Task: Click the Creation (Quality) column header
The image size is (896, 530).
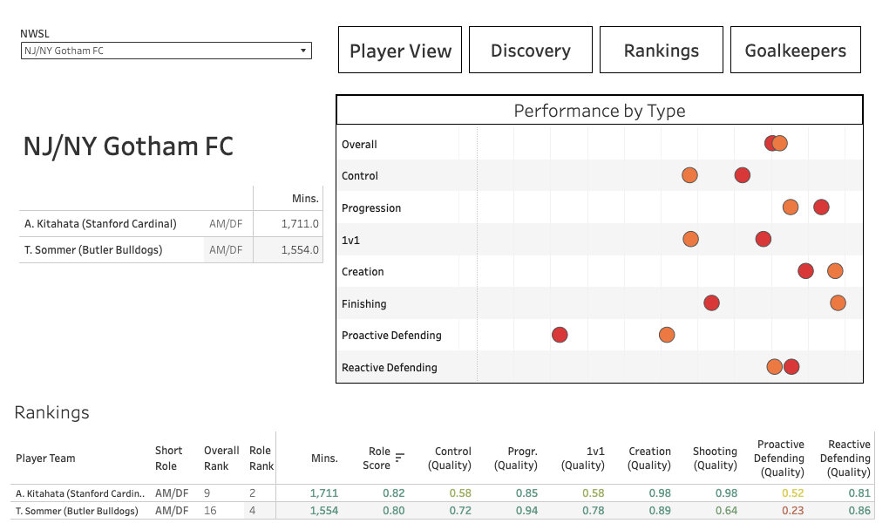Action: pyautogui.click(x=649, y=458)
